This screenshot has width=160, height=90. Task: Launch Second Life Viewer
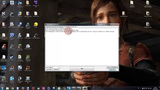tap(28, 26)
